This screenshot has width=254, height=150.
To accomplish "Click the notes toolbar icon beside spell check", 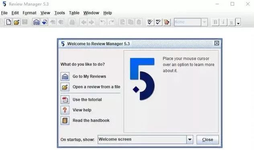I will pyautogui.click(x=166, y=22).
